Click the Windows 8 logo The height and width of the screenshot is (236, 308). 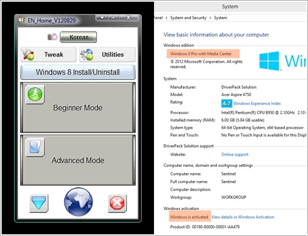coord(269,61)
